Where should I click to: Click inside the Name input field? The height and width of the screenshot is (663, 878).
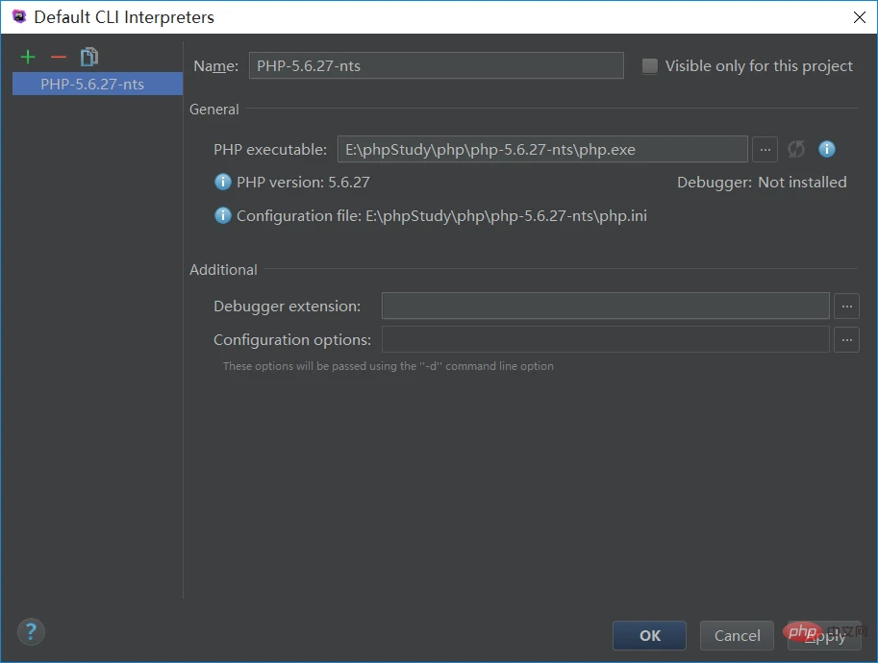[x=433, y=65]
